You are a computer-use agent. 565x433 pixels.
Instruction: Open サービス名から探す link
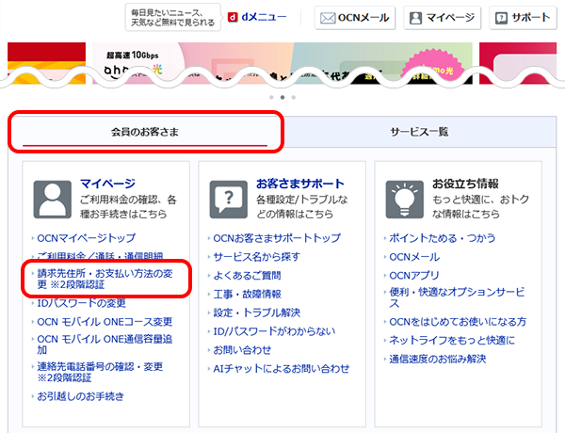pyautogui.click(x=256, y=257)
